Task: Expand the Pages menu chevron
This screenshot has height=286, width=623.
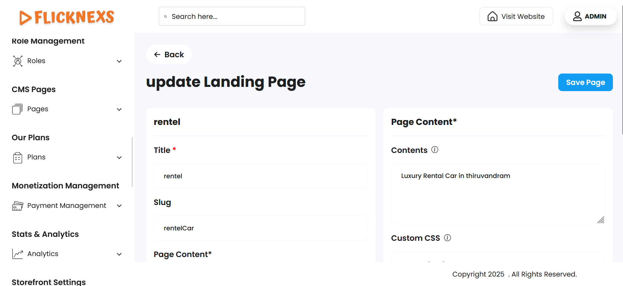Action: point(119,109)
